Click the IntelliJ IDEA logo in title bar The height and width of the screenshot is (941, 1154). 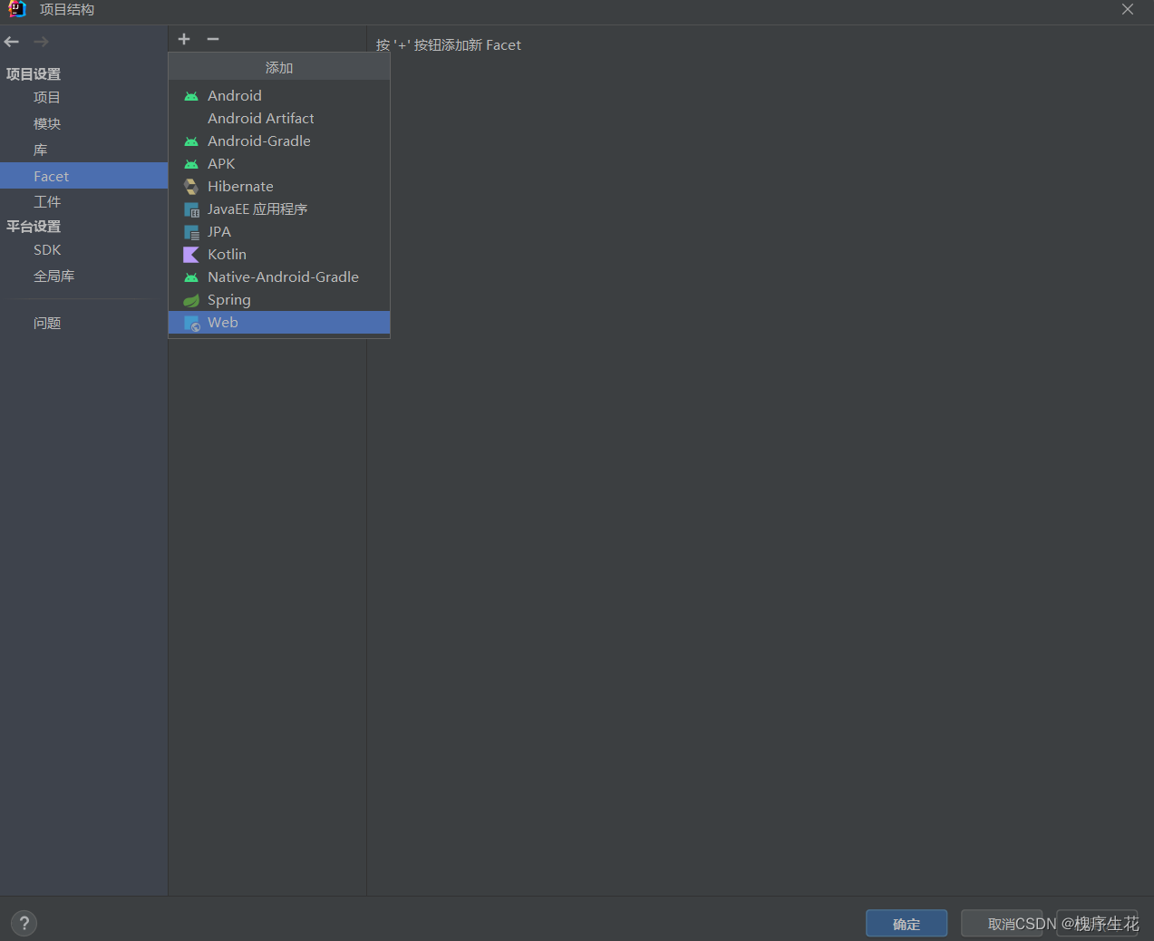[x=16, y=9]
